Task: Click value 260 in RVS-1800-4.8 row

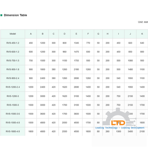Action: pyautogui.click(x=107, y=132)
